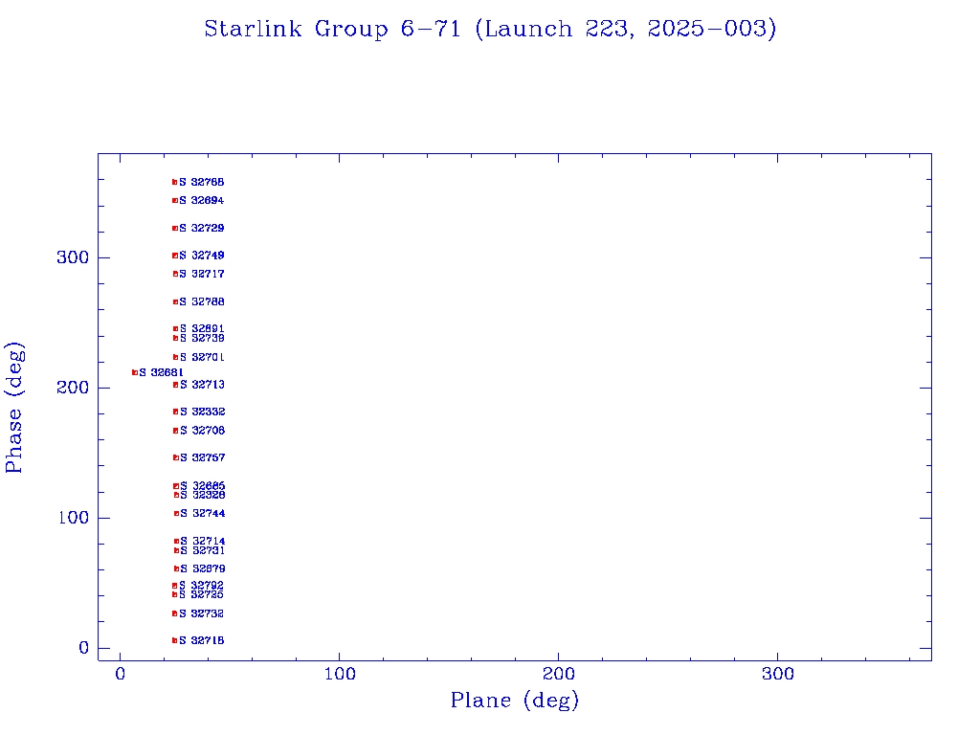Click the "0" tick label on Phase axis
980x735 pixels.
click(83, 648)
